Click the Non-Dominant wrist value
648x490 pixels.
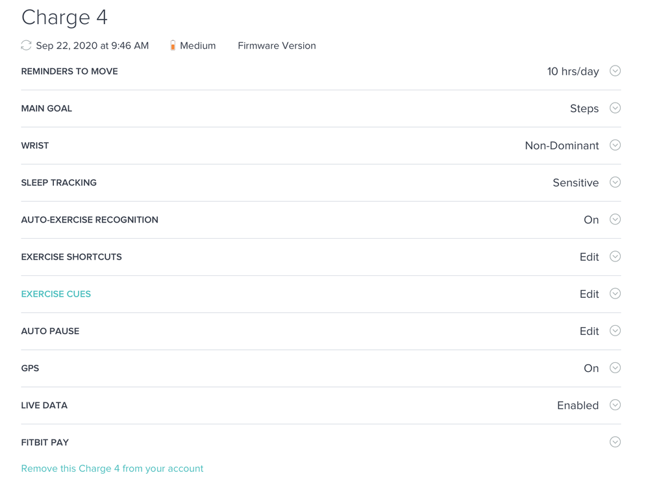[562, 146]
